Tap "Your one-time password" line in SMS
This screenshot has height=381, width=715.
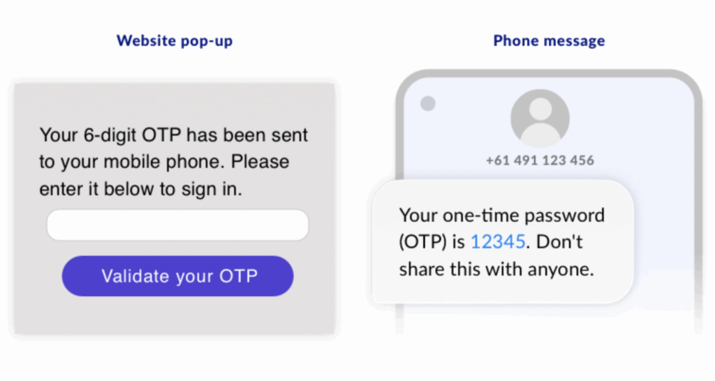click(x=501, y=215)
